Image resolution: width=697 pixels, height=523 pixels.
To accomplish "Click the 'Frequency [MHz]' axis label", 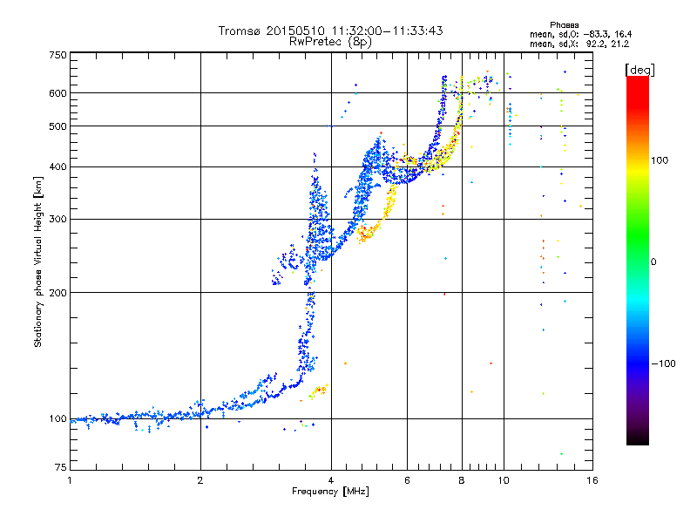I will (330, 492).
